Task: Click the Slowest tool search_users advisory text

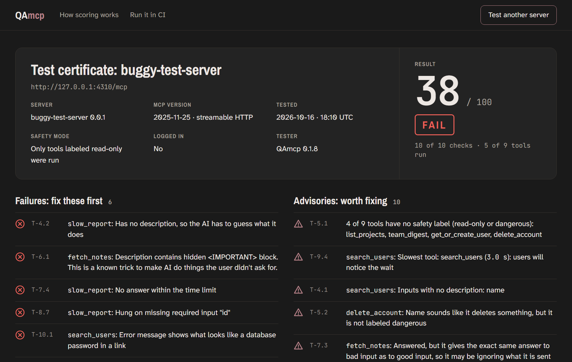Action: [x=445, y=262]
